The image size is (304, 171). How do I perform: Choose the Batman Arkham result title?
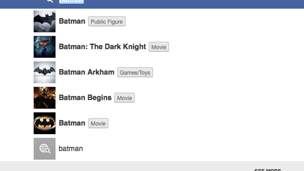click(x=86, y=72)
